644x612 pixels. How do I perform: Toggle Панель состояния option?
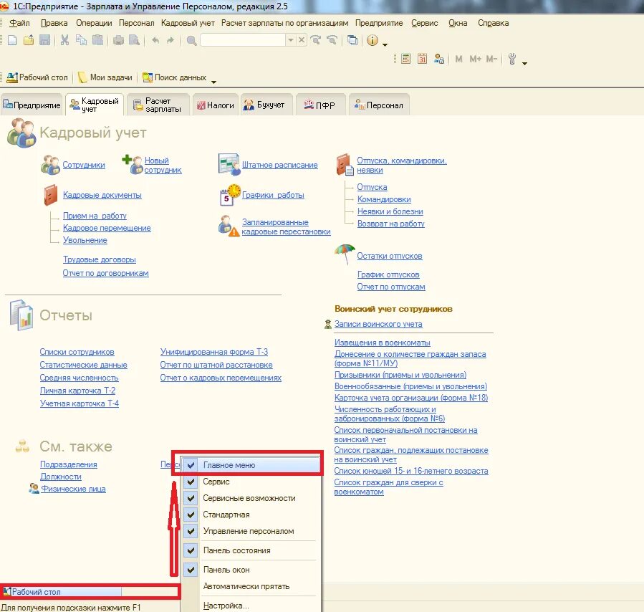point(191,550)
